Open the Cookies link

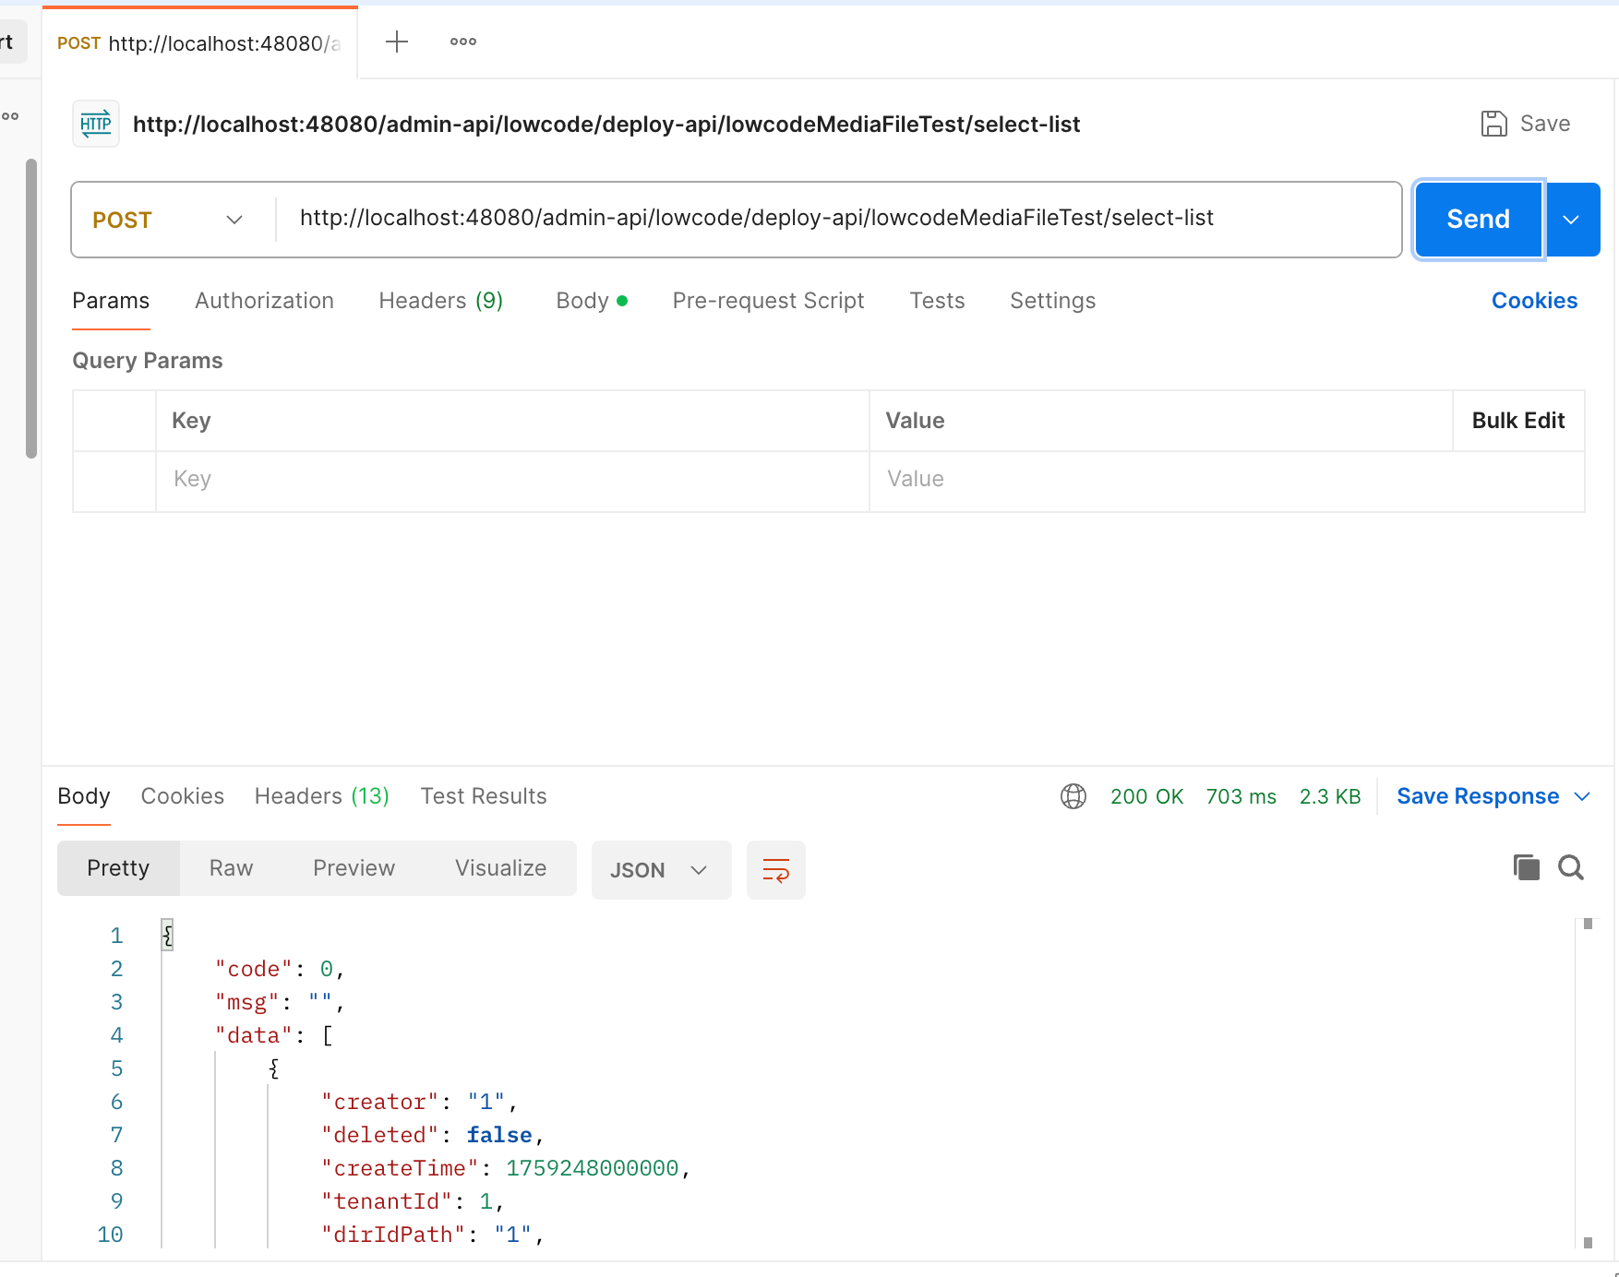tap(1534, 301)
